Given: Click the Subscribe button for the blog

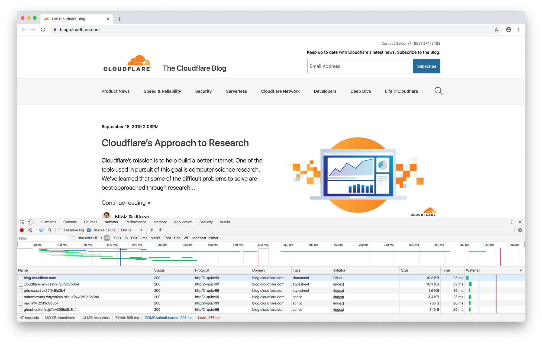Looking at the screenshot, I should pyautogui.click(x=427, y=66).
